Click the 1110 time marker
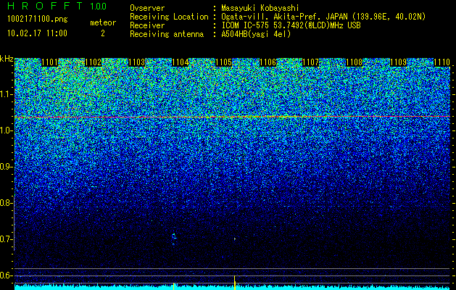The image size is (456, 290). pos(442,62)
